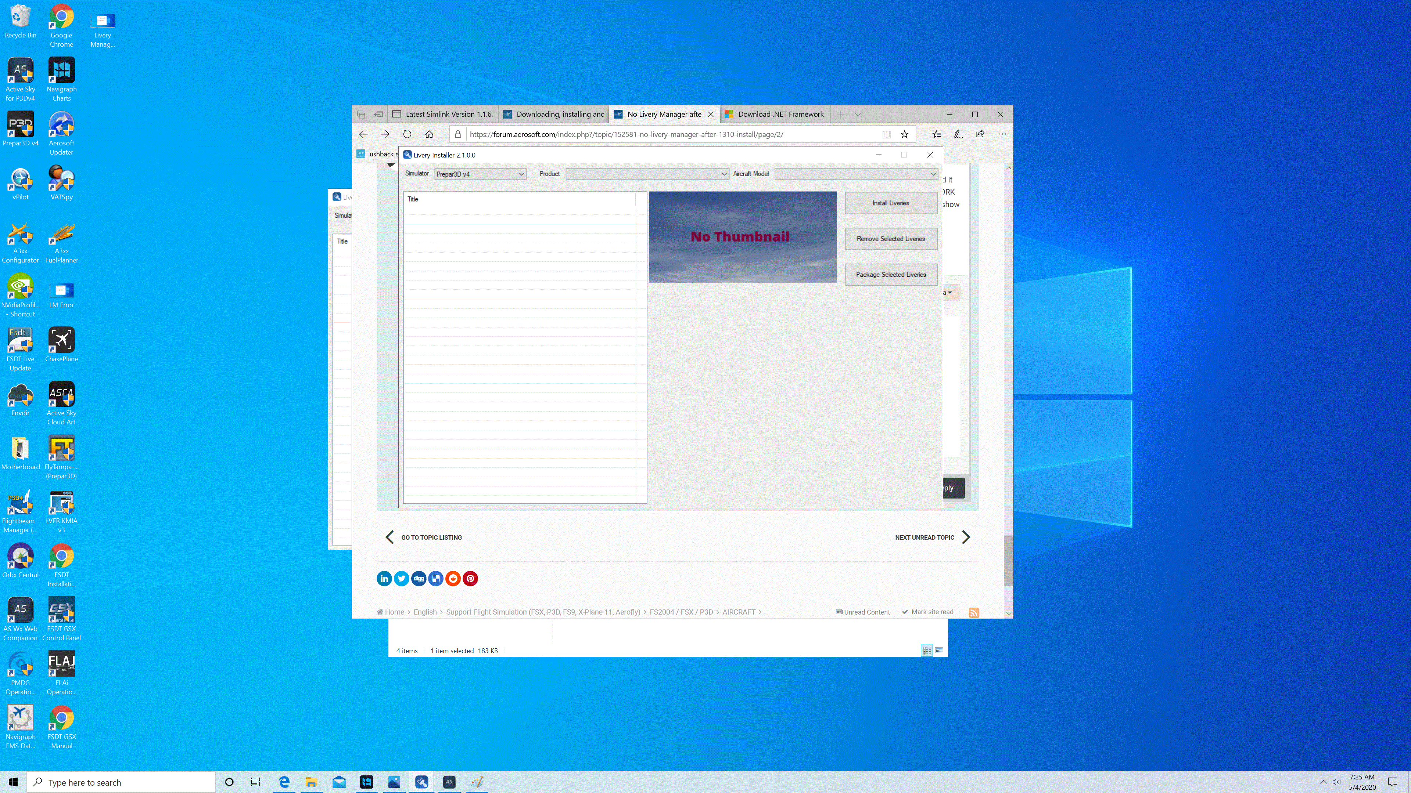1411x793 pixels.
Task: Open the Simulator dropdown showing Prepar3D v4
Action: [480, 174]
